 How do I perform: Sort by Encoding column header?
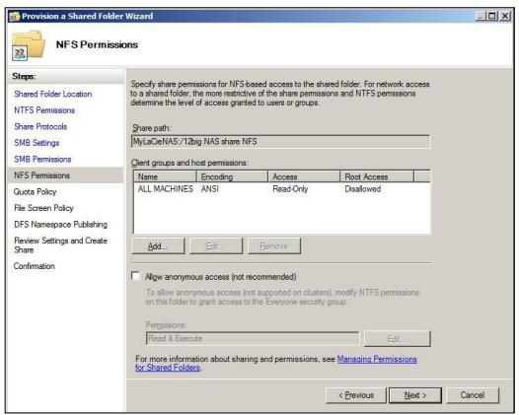pyautogui.click(x=232, y=176)
